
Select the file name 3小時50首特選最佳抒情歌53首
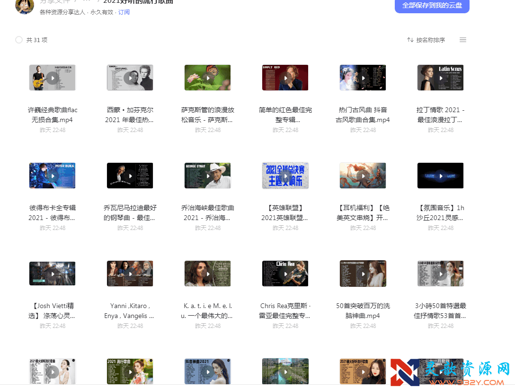440,310
